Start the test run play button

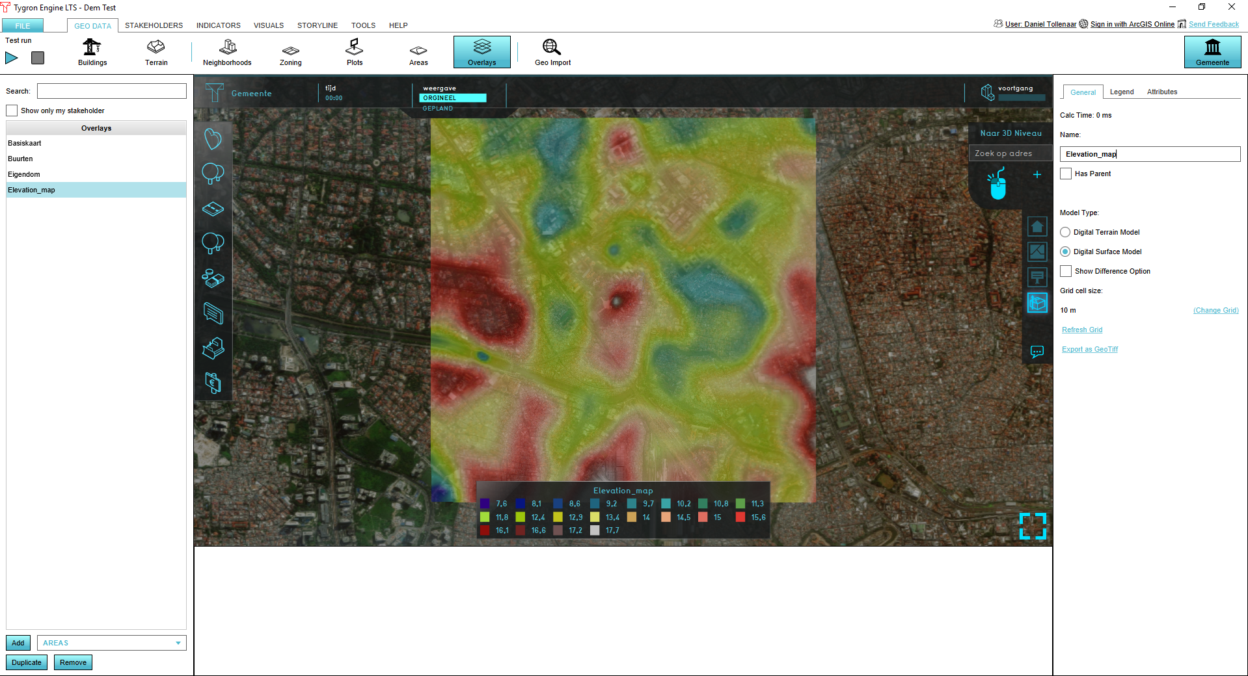click(12, 58)
